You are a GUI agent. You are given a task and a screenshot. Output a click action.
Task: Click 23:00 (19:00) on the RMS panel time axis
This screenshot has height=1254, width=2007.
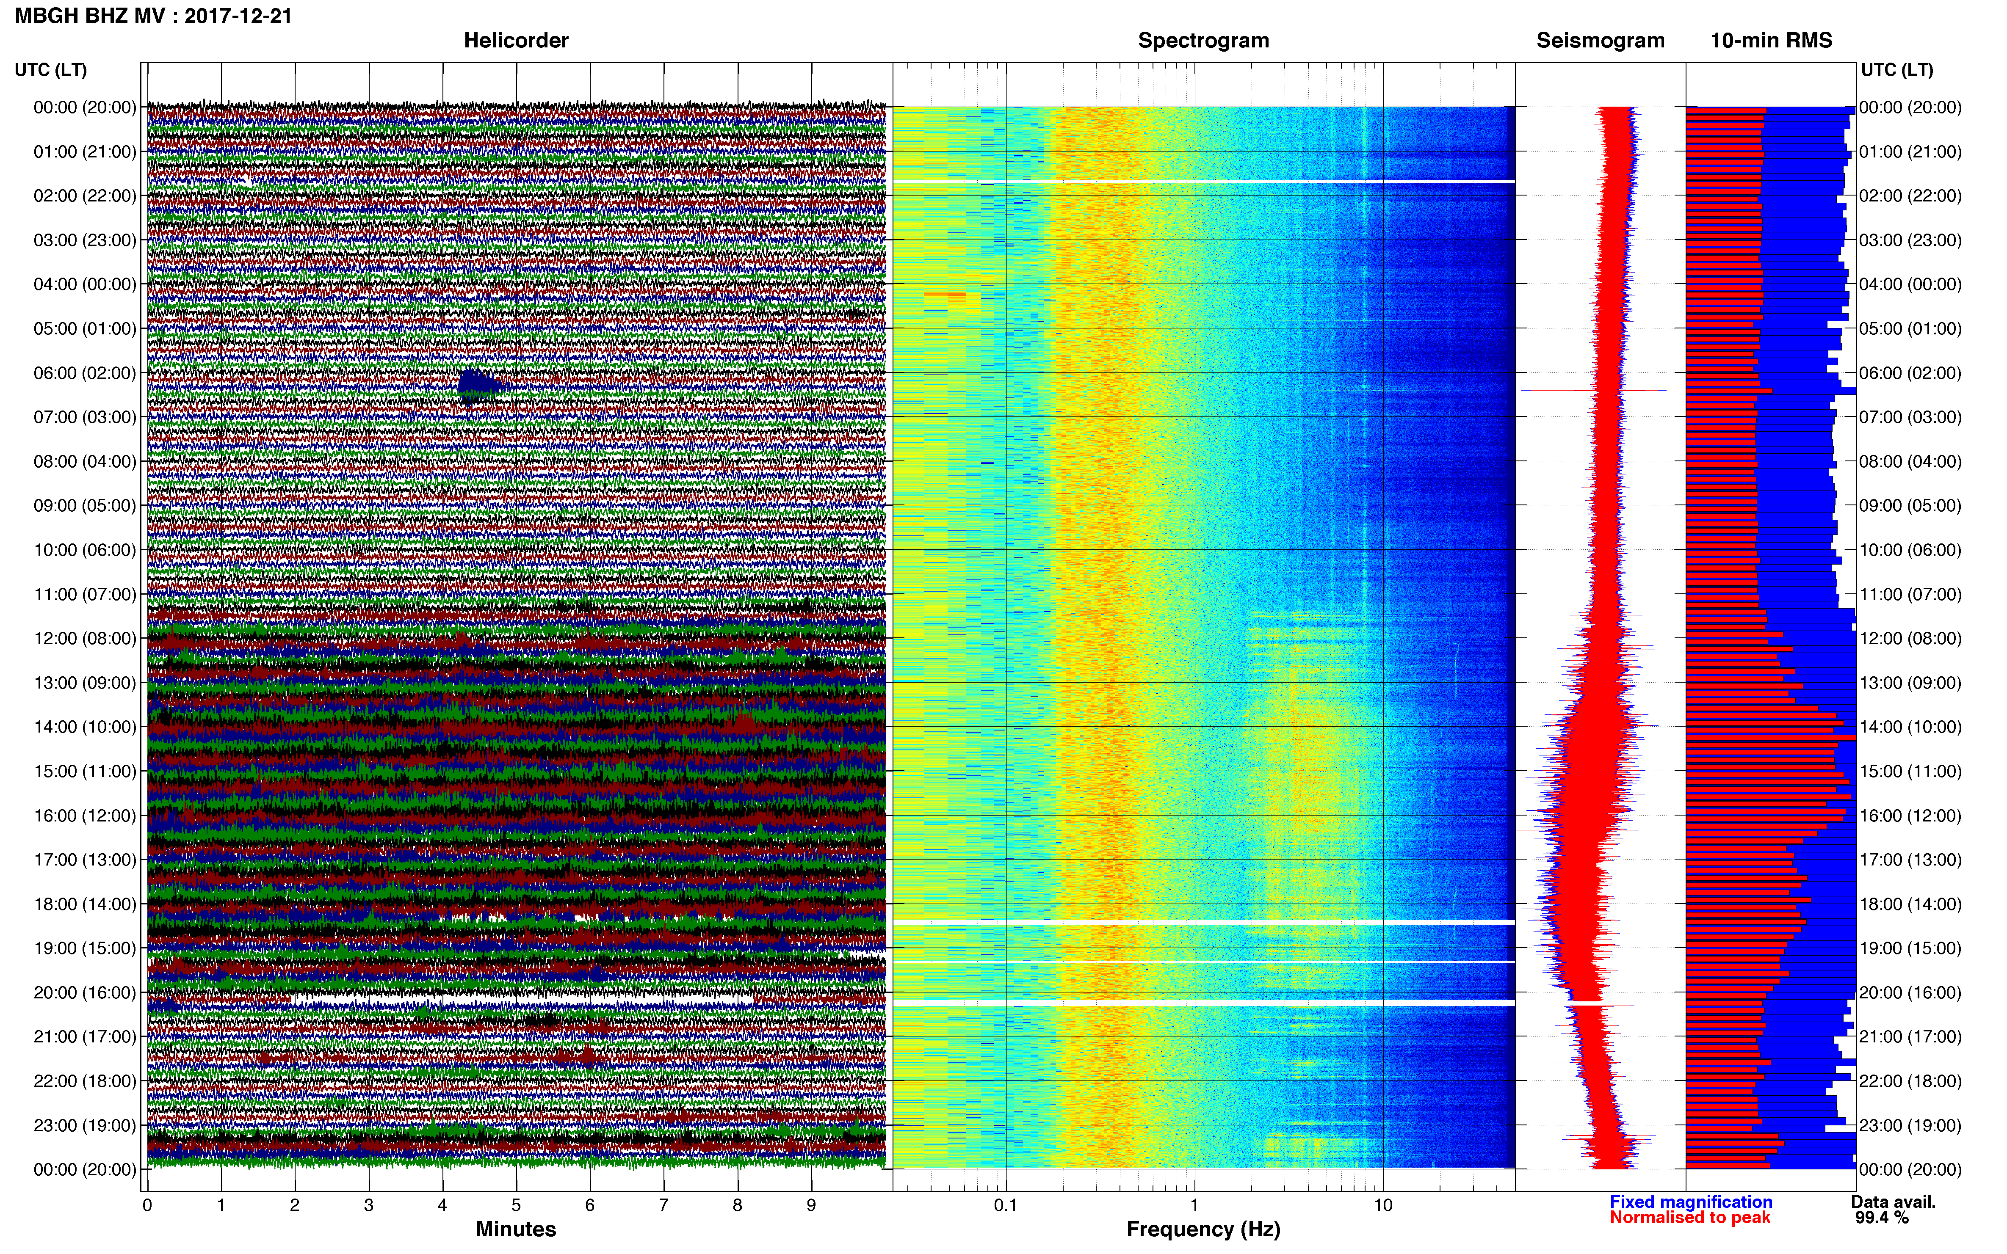click(1910, 1125)
